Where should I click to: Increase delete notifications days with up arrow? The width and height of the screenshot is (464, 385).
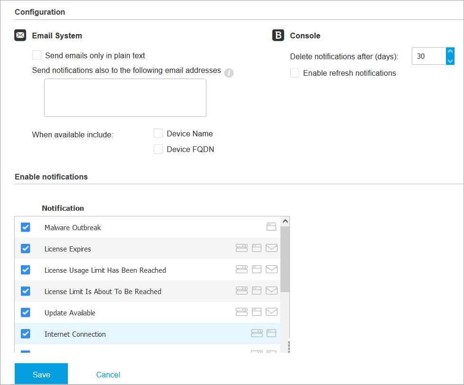pyautogui.click(x=450, y=52)
